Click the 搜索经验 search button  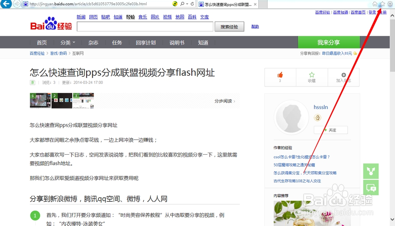(229, 27)
